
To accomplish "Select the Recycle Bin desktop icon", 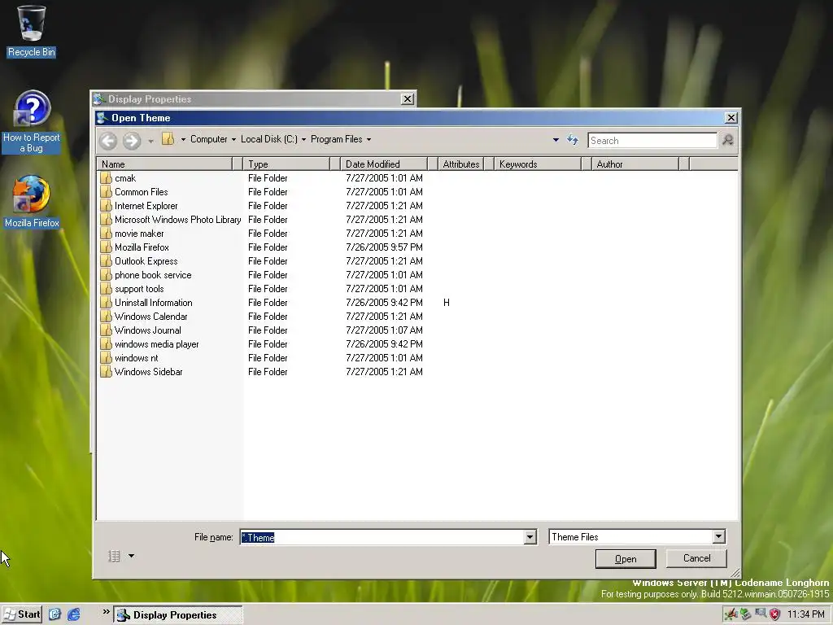I will tap(32, 30).
